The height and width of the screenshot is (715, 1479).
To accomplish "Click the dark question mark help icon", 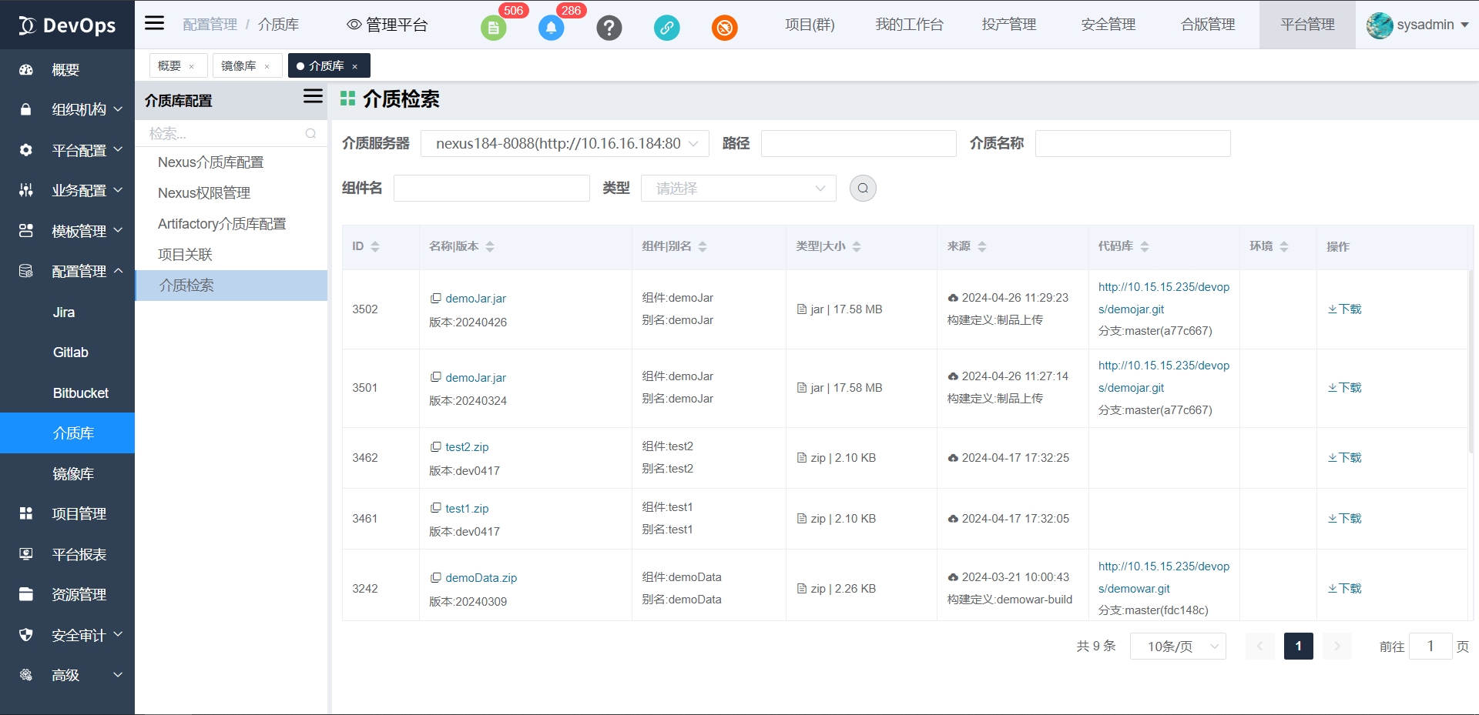I will point(609,28).
